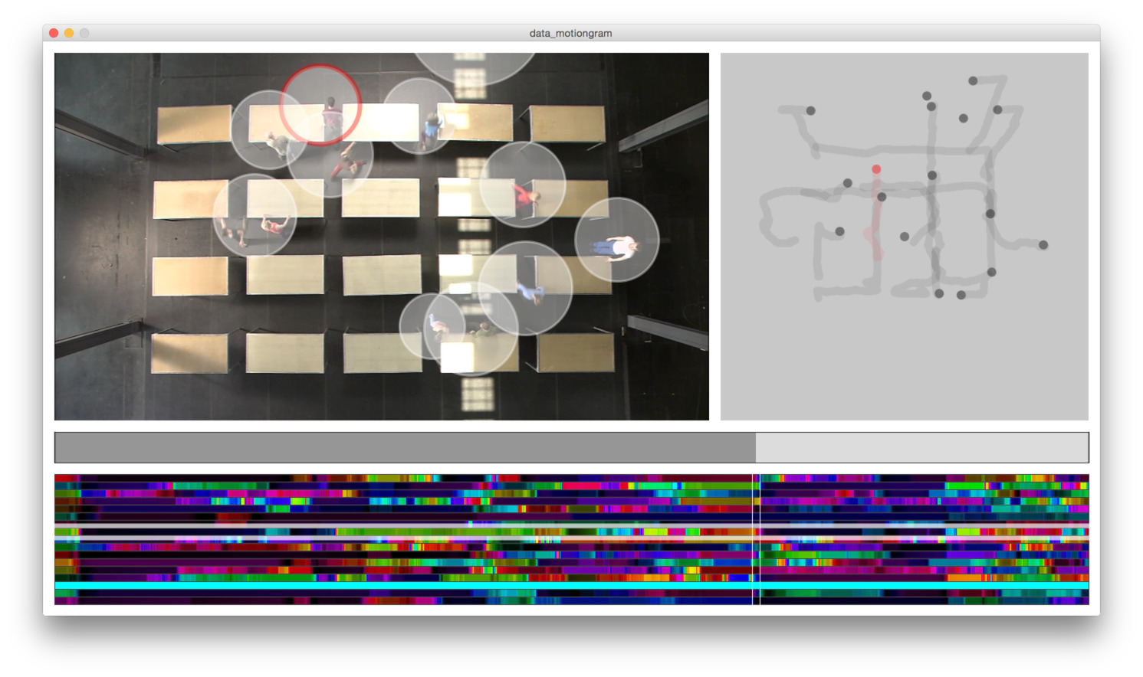The image size is (1143, 677).
Task: Click the far-right dot in the trajectory map
Action: (1043, 245)
